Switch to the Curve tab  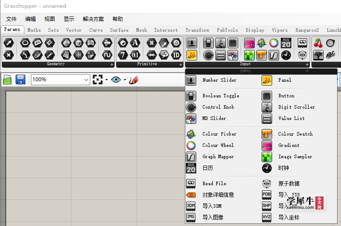pyautogui.click(x=96, y=30)
